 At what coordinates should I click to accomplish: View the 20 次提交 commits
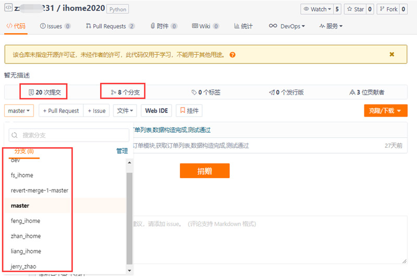tap(45, 92)
